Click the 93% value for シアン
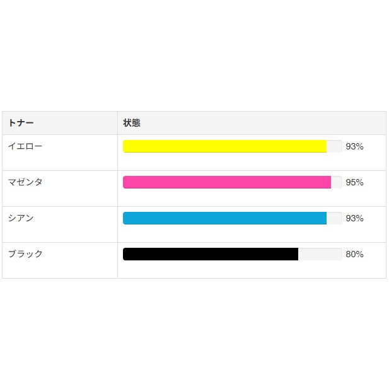This screenshot has height=389, width=389. click(354, 218)
